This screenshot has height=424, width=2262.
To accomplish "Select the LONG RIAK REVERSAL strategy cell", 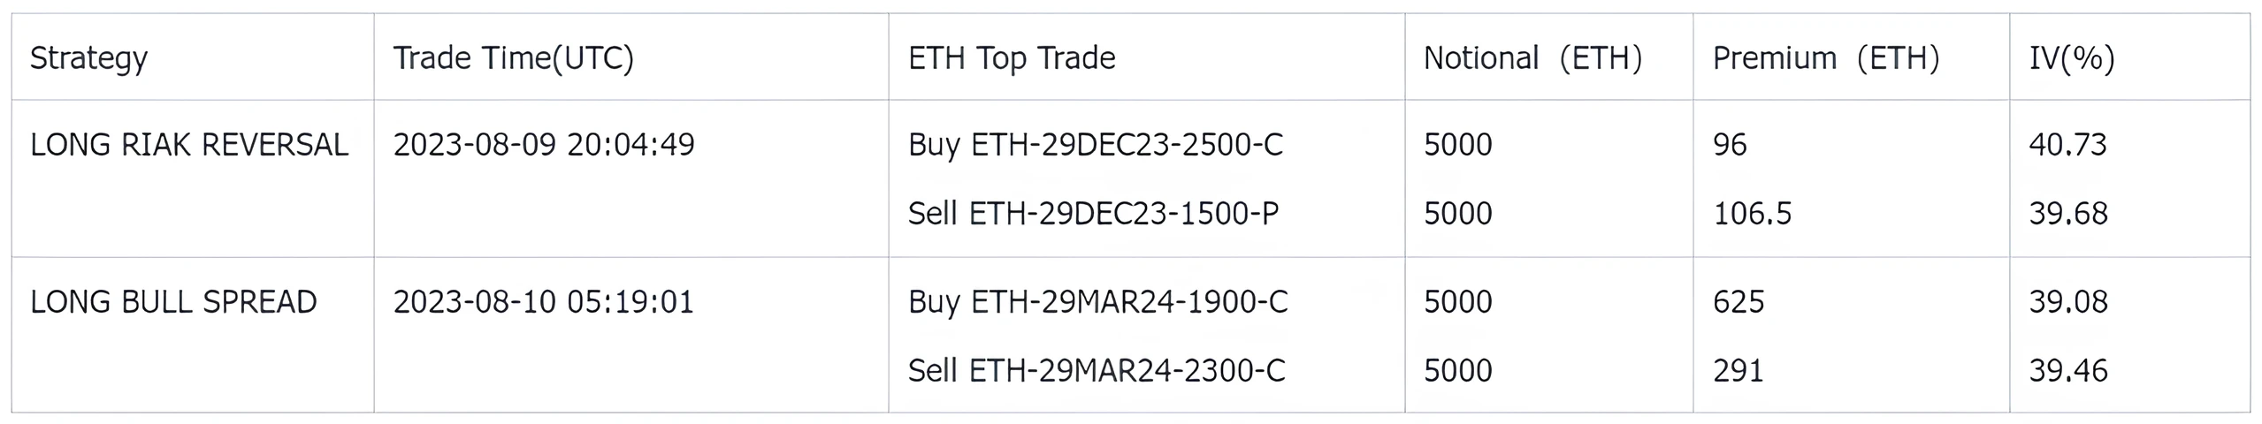I will (x=189, y=144).
